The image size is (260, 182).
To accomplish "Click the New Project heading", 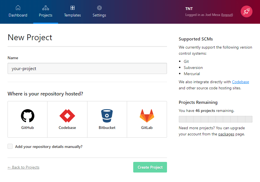I will [30, 37].
